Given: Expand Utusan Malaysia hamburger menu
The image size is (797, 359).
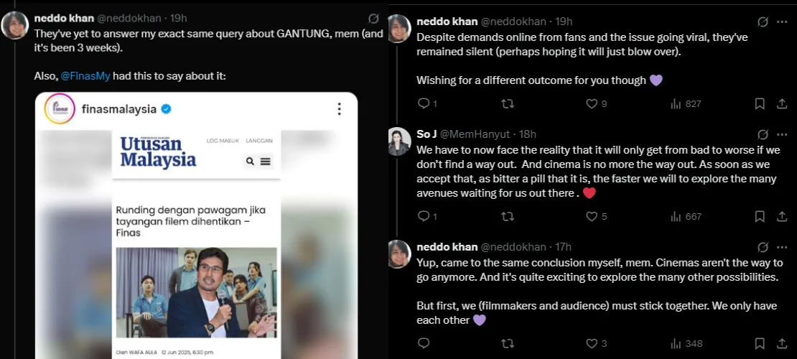Looking at the screenshot, I should tap(266, 162).
